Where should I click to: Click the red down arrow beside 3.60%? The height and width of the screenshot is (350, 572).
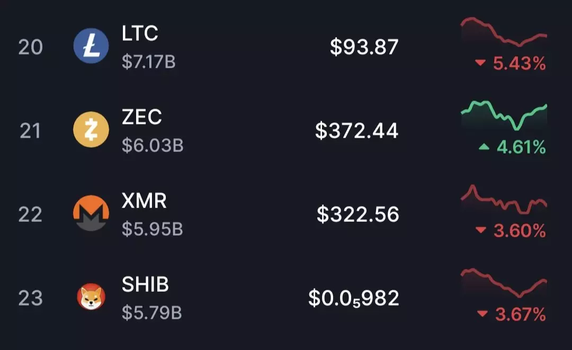[480, 230]
